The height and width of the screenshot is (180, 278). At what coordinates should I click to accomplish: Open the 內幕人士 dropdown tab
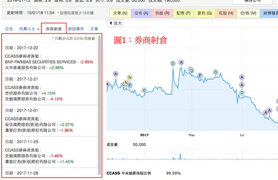(x=29, y=29)
